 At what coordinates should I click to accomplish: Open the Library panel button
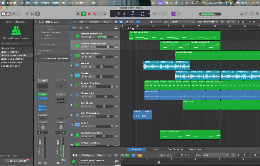pyautogui.click(x=3, y=14)
